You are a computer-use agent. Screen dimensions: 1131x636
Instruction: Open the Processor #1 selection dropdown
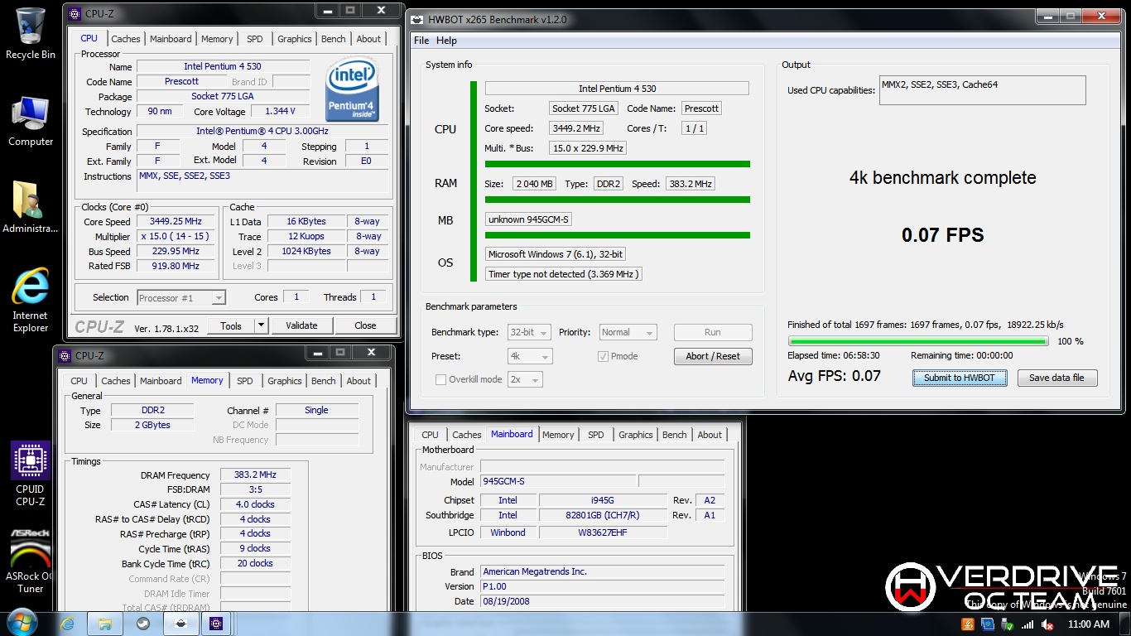(181, 297)
